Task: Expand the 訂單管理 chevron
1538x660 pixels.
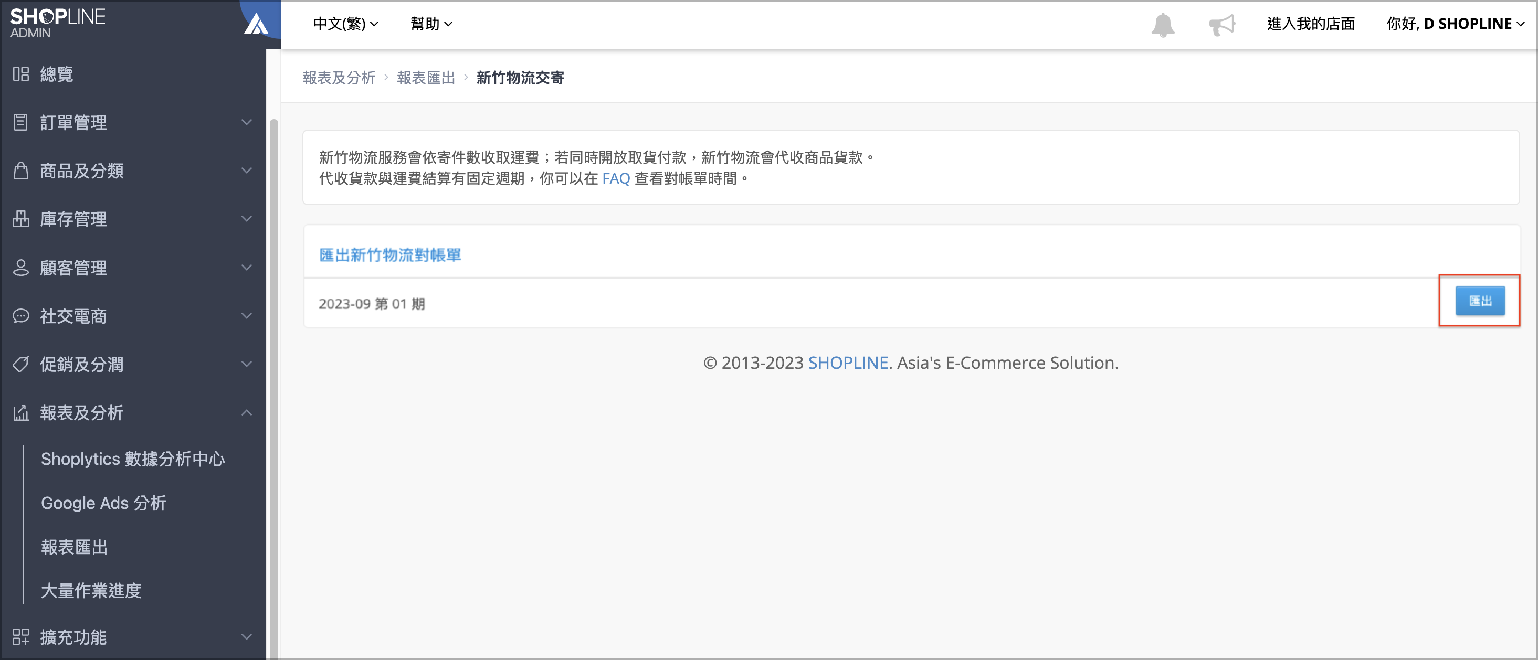Action: click(247, 122)
